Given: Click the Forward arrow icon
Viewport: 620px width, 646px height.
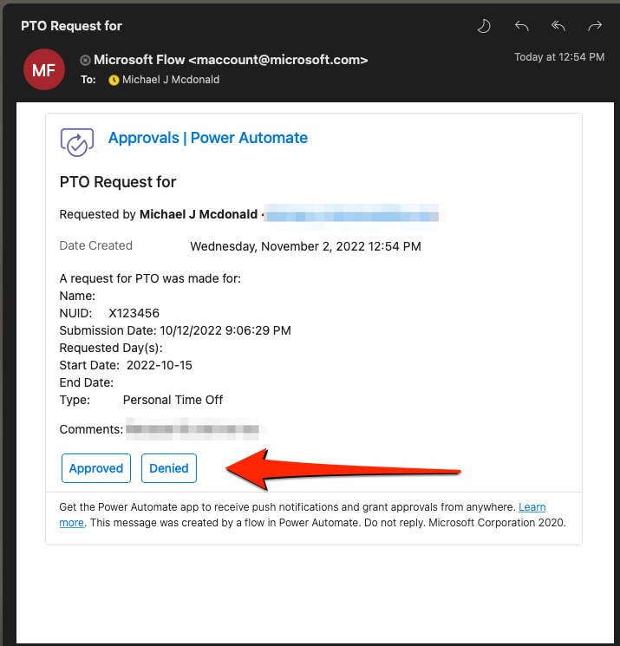Looking at the screenshot, I should point(595,26).
